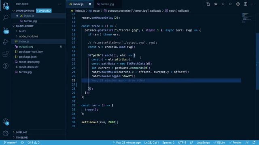Click the sync changes icon in status bar
The image size is (259, 145).
click(22, 143)
